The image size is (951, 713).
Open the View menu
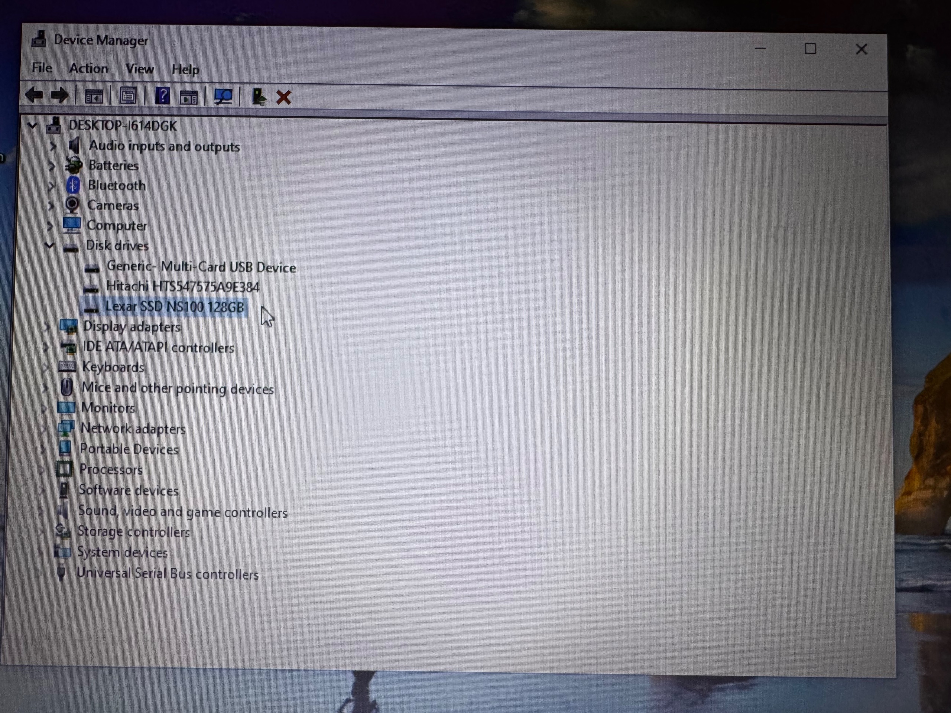point(140,69)
